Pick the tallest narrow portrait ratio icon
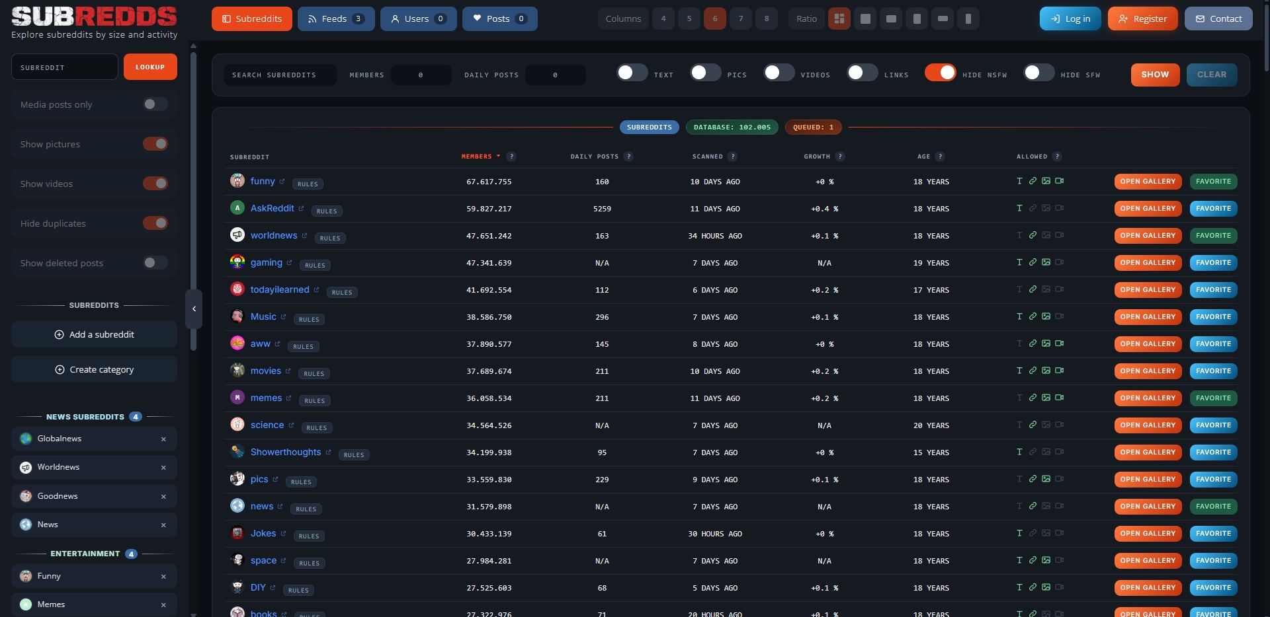The image size is (1270, 617). pyautogui.click(x=968, y=18)
